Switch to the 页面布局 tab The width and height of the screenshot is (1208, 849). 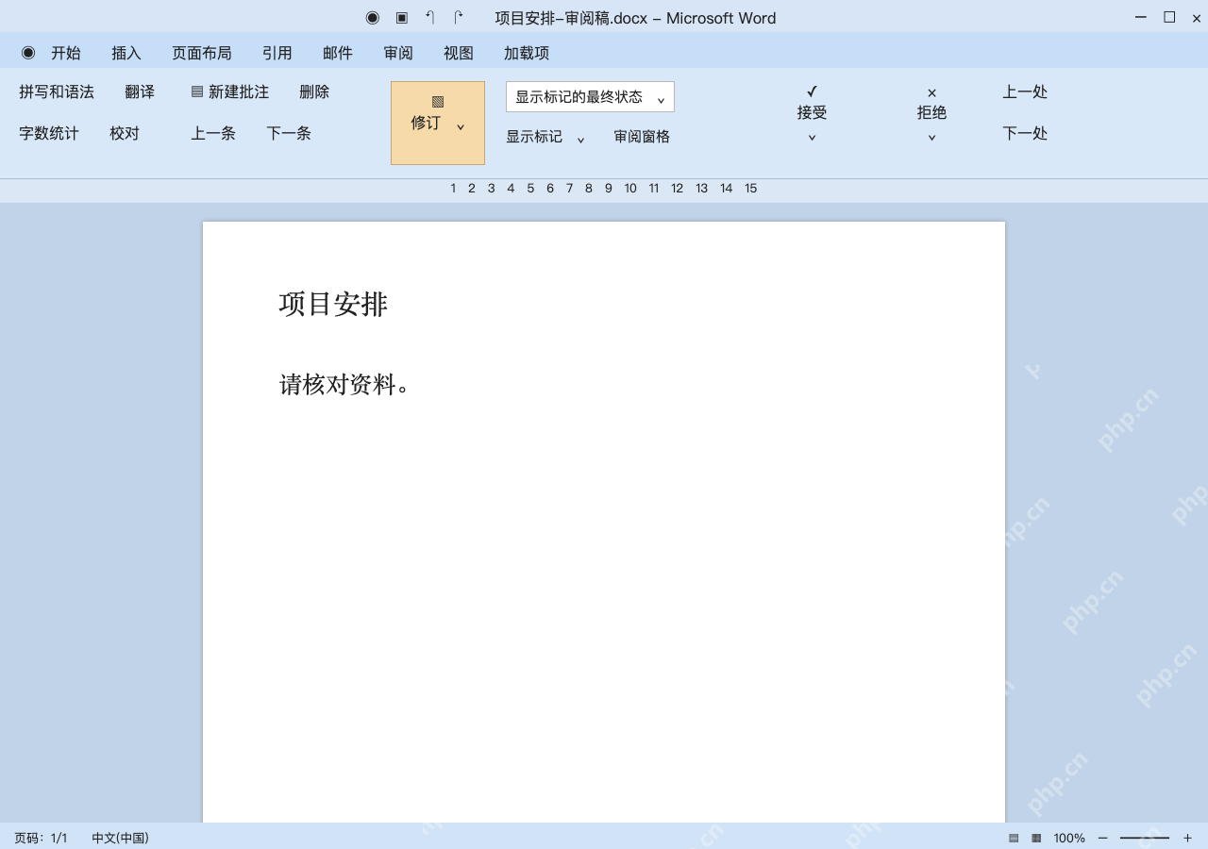pyautogui.click(x=202, y=53)
